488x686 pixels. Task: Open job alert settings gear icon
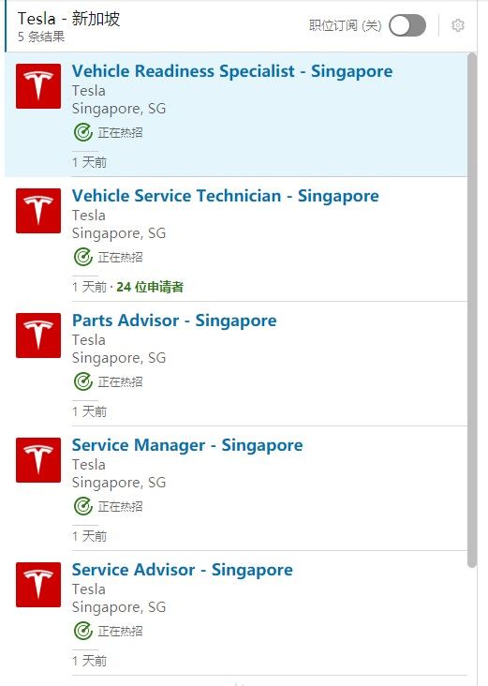457,25
